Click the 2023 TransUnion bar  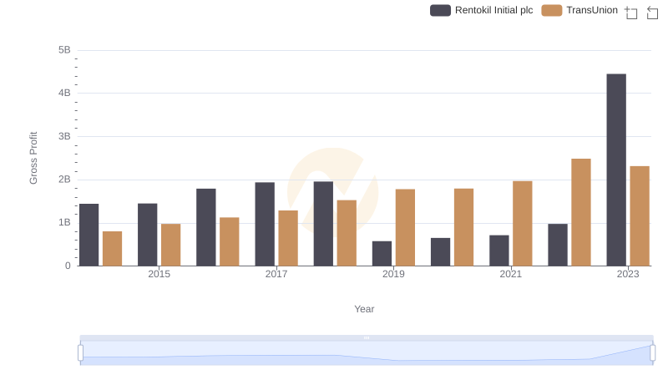point(640,216)
